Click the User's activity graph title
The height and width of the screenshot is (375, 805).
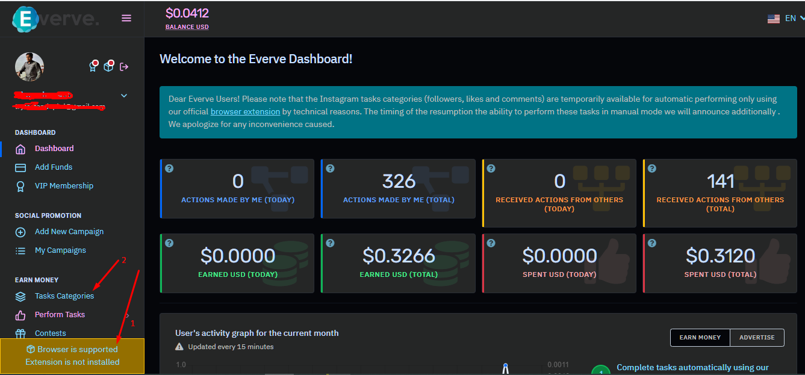point(257,333)
